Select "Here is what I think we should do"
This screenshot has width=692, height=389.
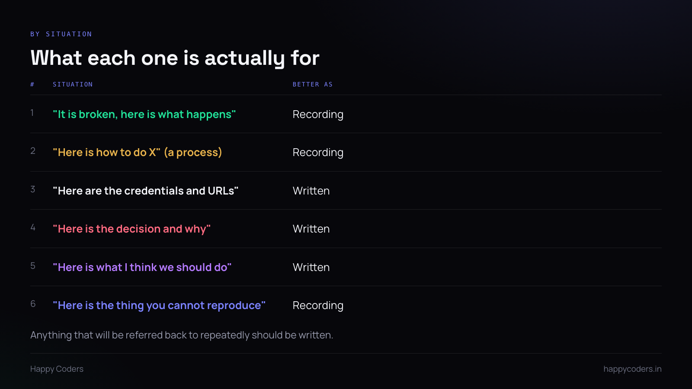tap(142, 267)
